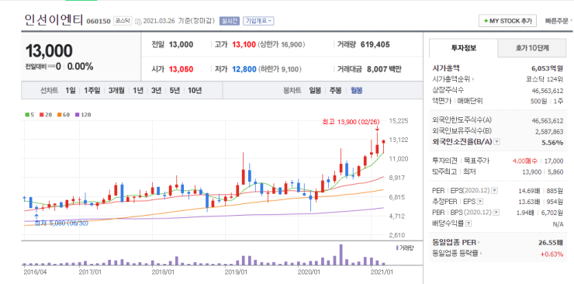Open the 시가총액순위 link

pyautogui.click(x=451, y=78)
